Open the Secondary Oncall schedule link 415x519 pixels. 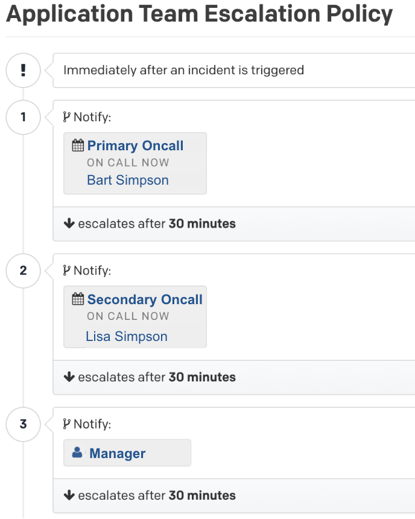tap(145, 299)
